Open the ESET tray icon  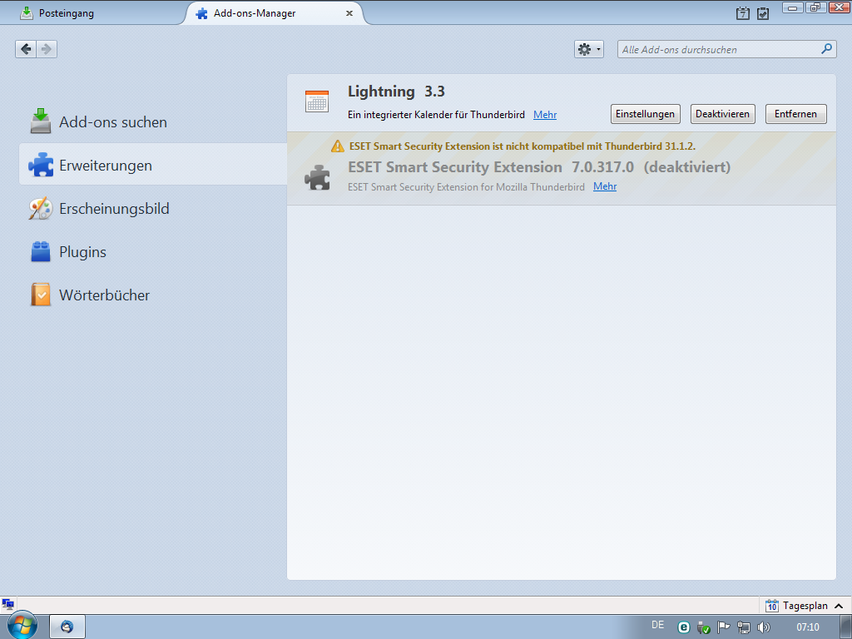[684, 627]
